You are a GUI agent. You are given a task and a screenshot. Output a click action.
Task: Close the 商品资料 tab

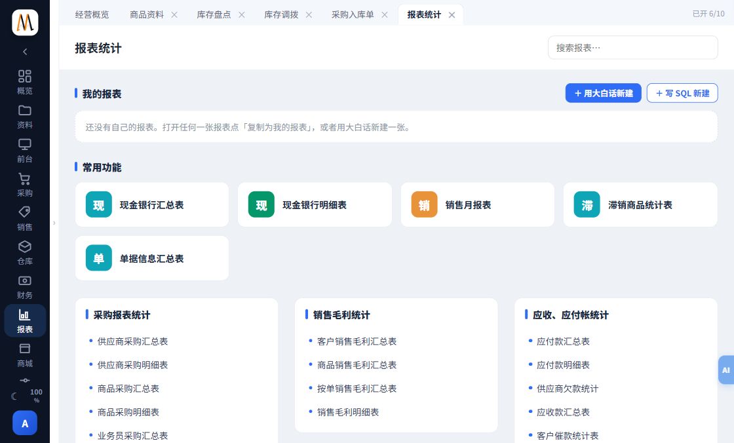click(174, 15)
